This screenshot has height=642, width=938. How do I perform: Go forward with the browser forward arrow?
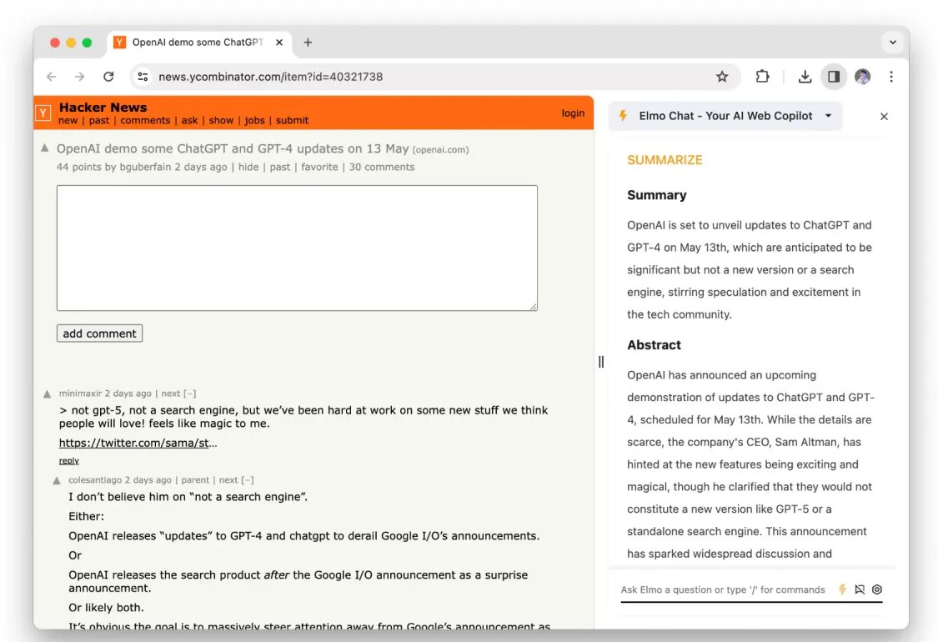point(79,77)
